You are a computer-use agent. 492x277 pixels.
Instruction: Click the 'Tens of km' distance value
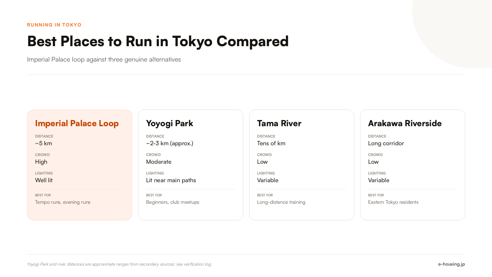point(271,143)
